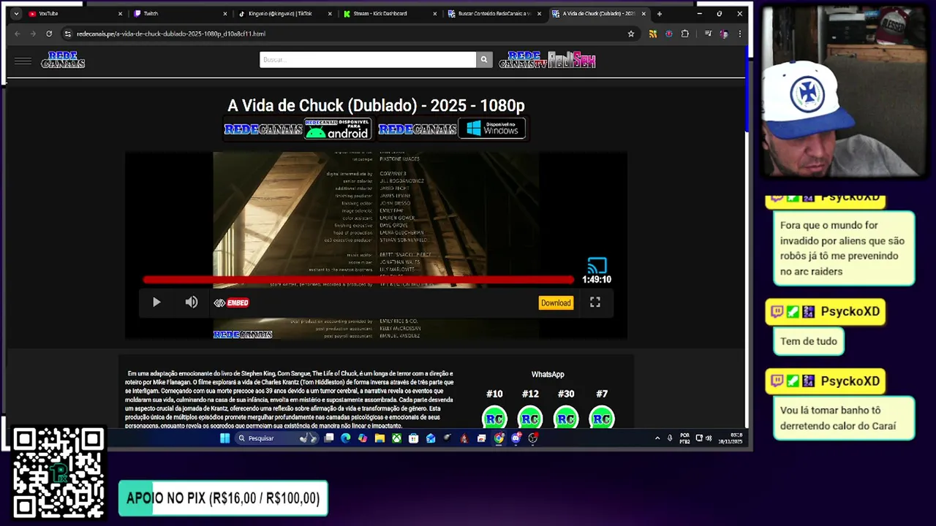This screenshot has width=936, height=526.
Task: Switch to the Twitch tab
Action: tap(179, 13)
